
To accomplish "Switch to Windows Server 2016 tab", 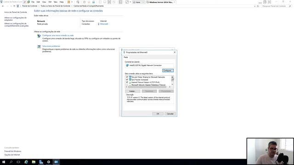I will (x=160, y=2).
